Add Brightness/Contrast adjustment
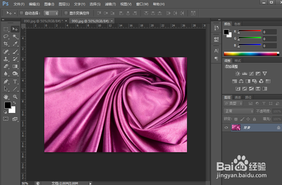The height and width of the screenshot is (185, 282). [238, 73]
